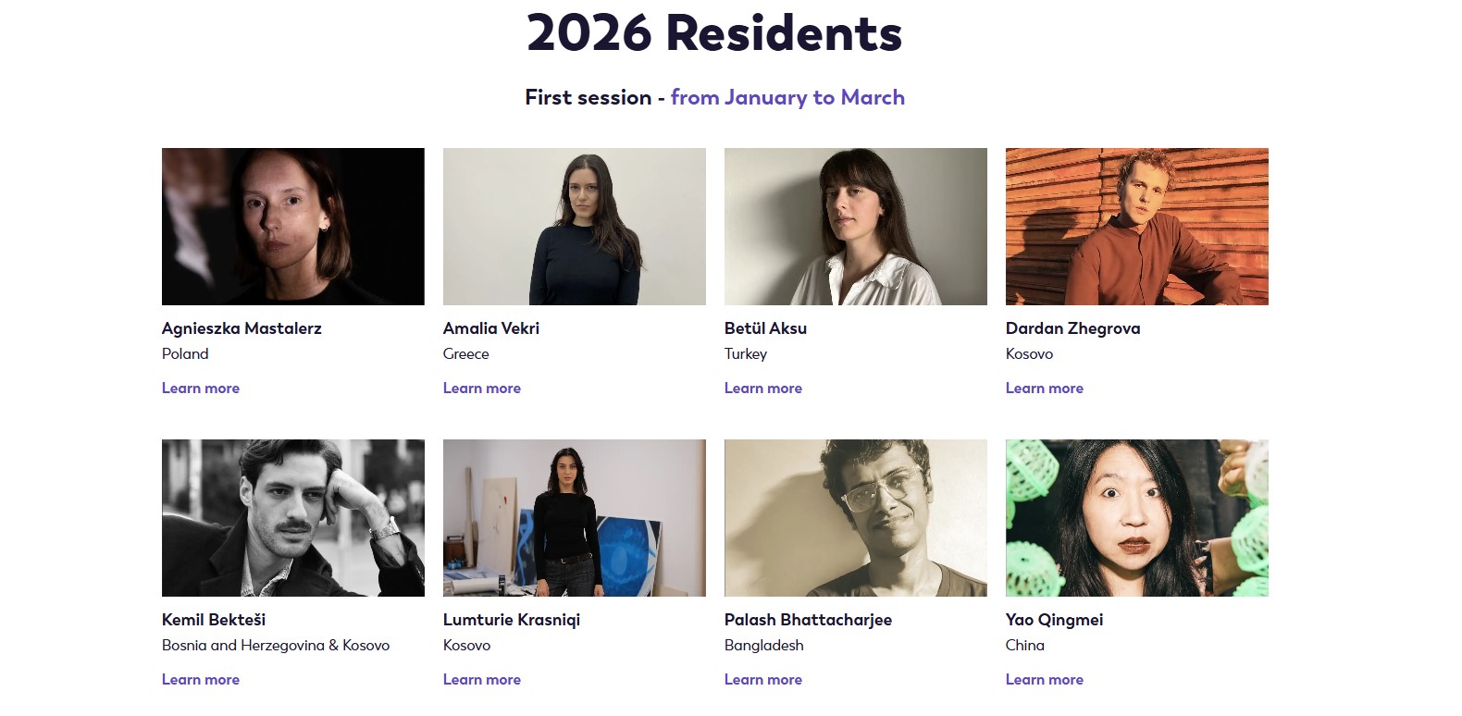This screenshot has width=1462, height=716.
Task: Select Palash Bhattacharjee's sepia portrait
Action: point(855,518)
